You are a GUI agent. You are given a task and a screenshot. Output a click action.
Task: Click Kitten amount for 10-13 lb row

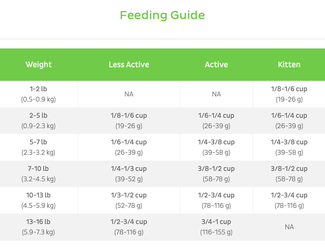click(x=289, y=200)
